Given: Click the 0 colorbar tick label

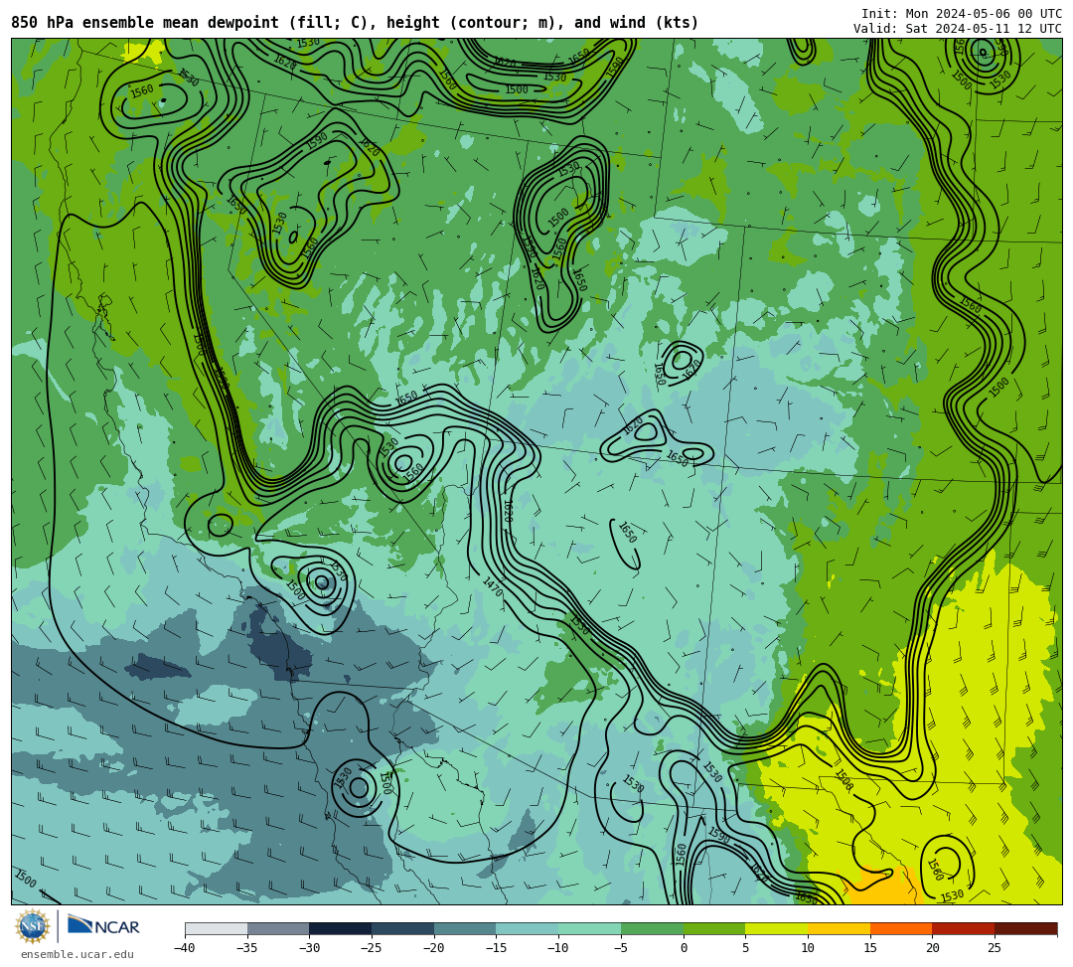Looking at the screenshot, I should [684, 948].
